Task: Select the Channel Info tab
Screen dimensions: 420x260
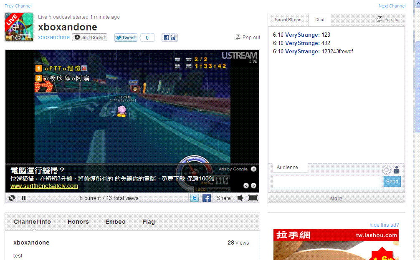Action: (x=33, y=222)
